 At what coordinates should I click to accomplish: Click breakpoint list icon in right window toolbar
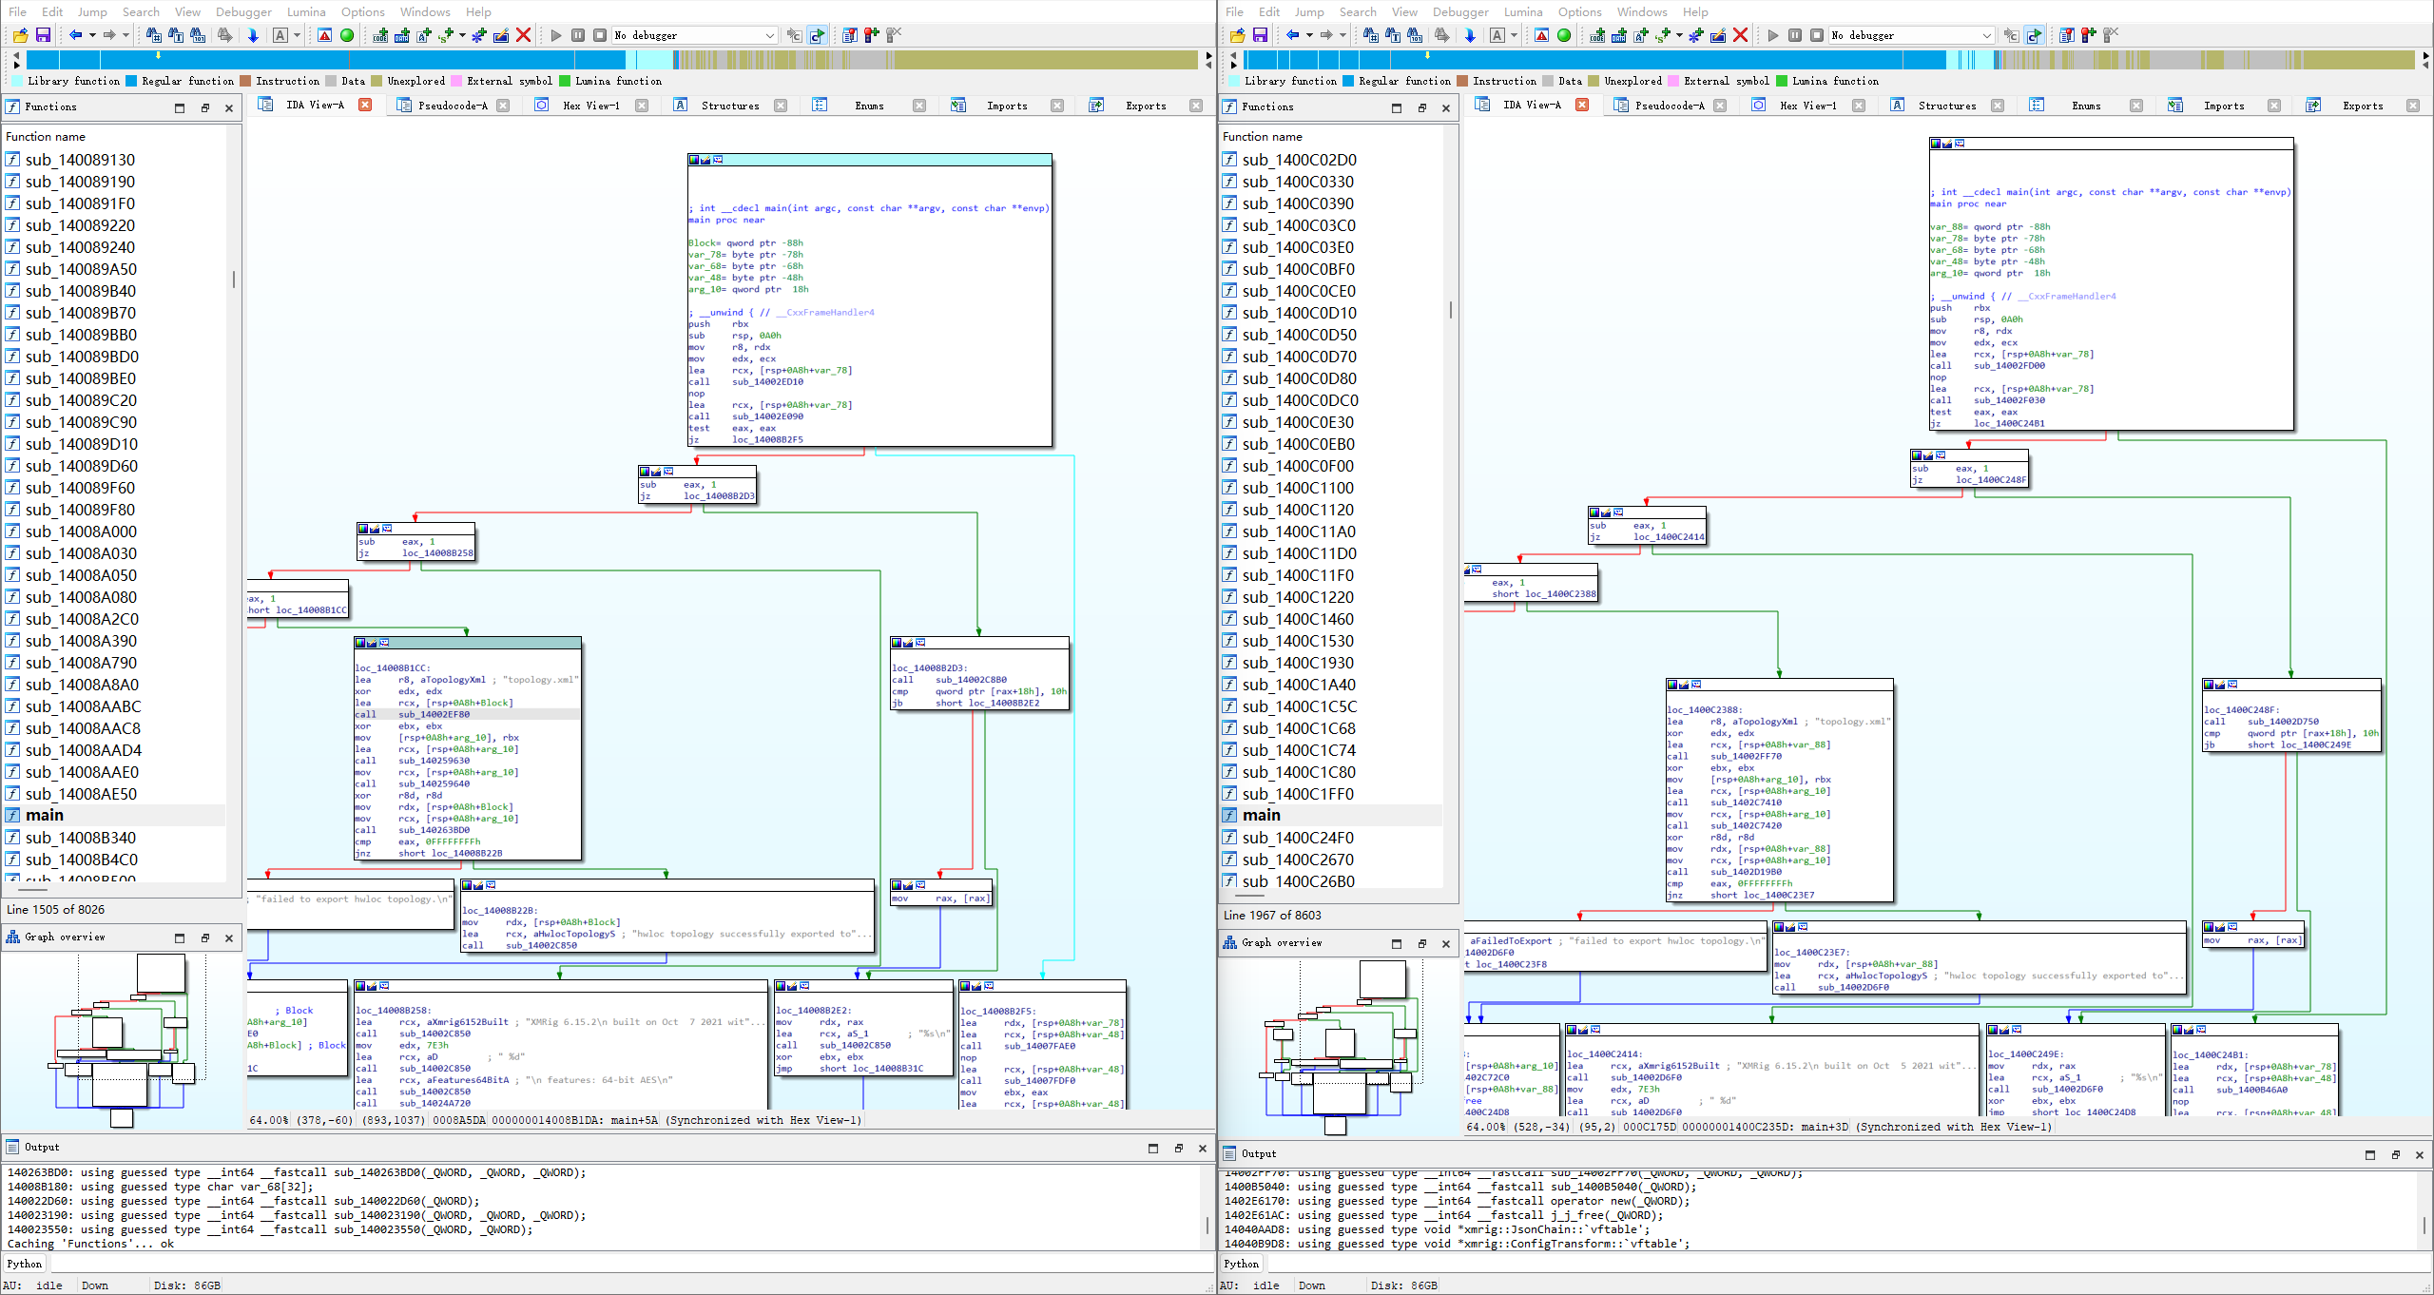(2066, 35)
